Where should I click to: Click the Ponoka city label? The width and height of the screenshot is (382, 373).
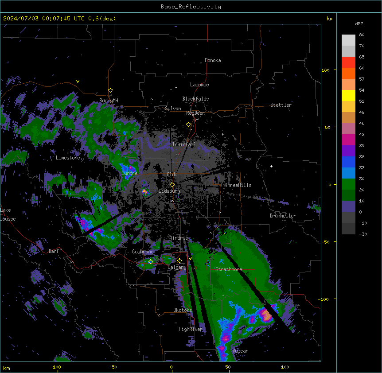tap(213, 60)
